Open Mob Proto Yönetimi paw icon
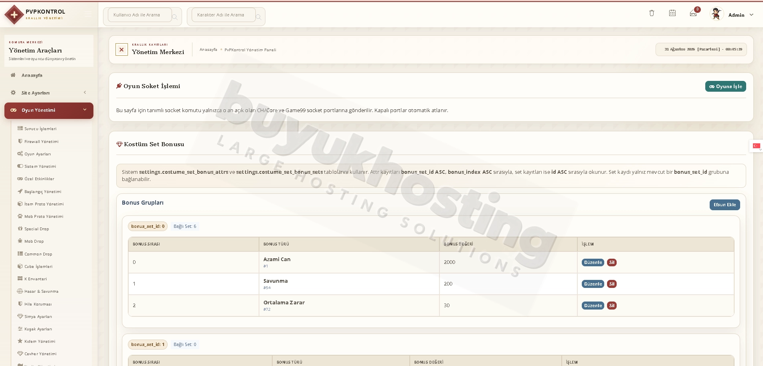 20,216
